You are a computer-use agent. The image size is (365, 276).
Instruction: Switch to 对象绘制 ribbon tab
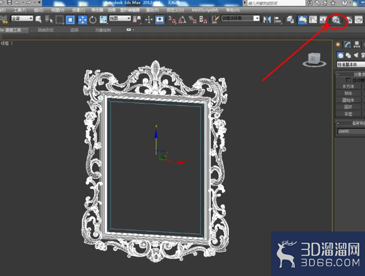pyautogui.click(x=103, y=30)
